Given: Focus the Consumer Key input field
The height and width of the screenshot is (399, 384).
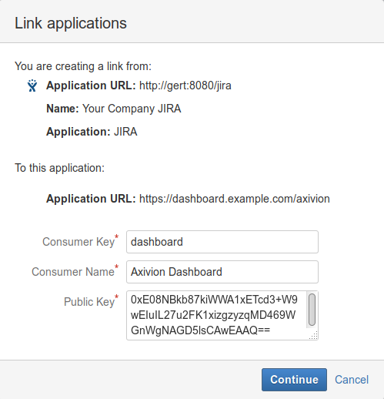Looking at the screenshot, I should (x=222, y=242).
